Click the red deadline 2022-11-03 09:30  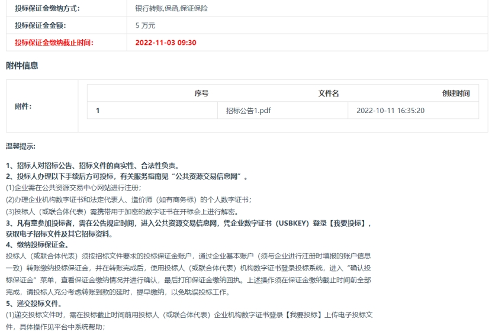(x=166, y=43)
